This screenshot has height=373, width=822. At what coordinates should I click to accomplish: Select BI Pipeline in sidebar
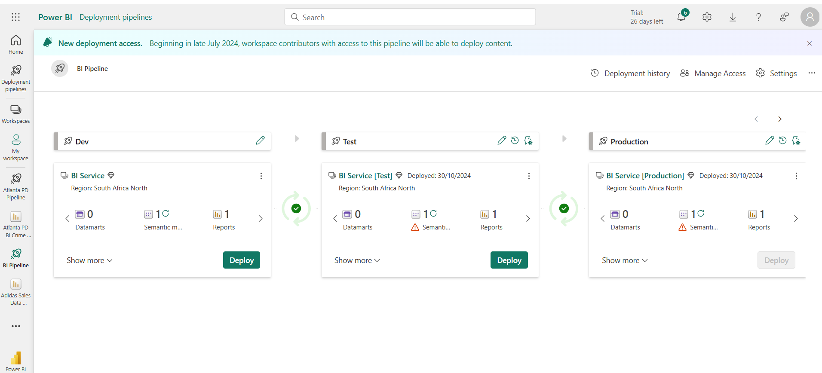16,258
